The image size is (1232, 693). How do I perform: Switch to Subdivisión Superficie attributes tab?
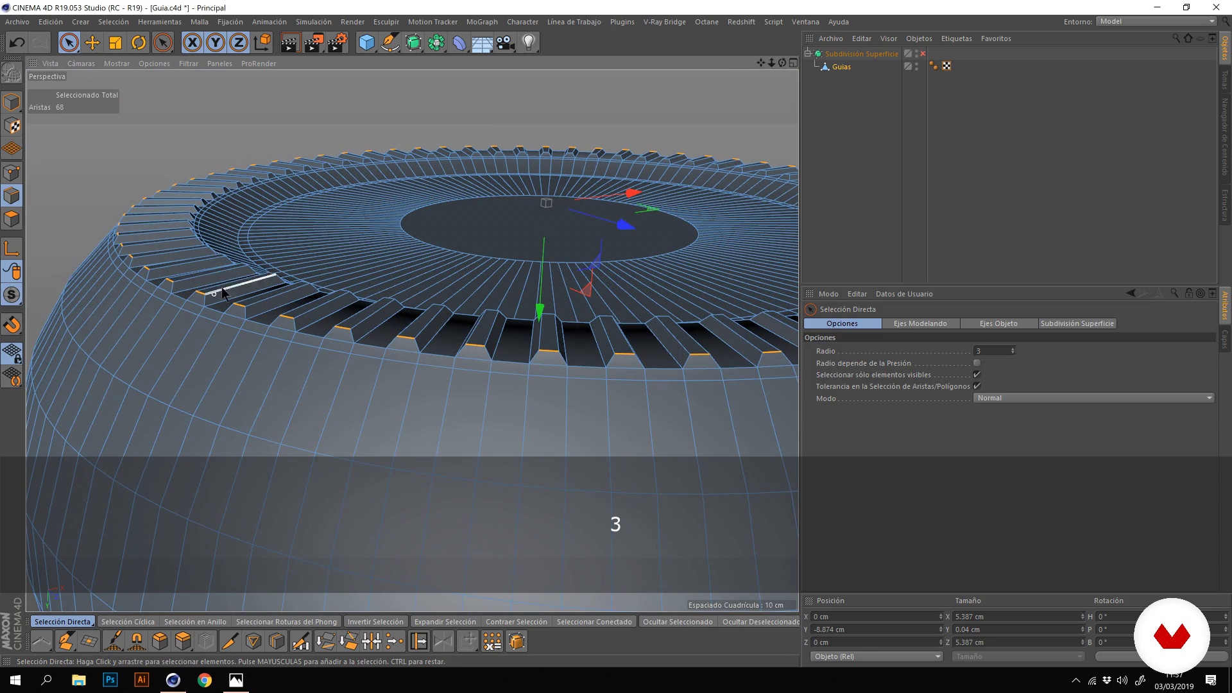pos(1077,323)
